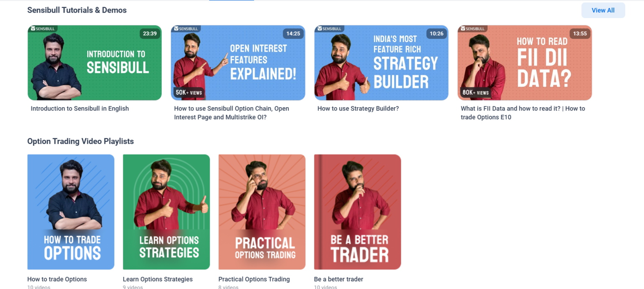The height and width of the screenshot is (289, 644).
Task: Click the 23:39 duration badge
Action: [150, 34]
